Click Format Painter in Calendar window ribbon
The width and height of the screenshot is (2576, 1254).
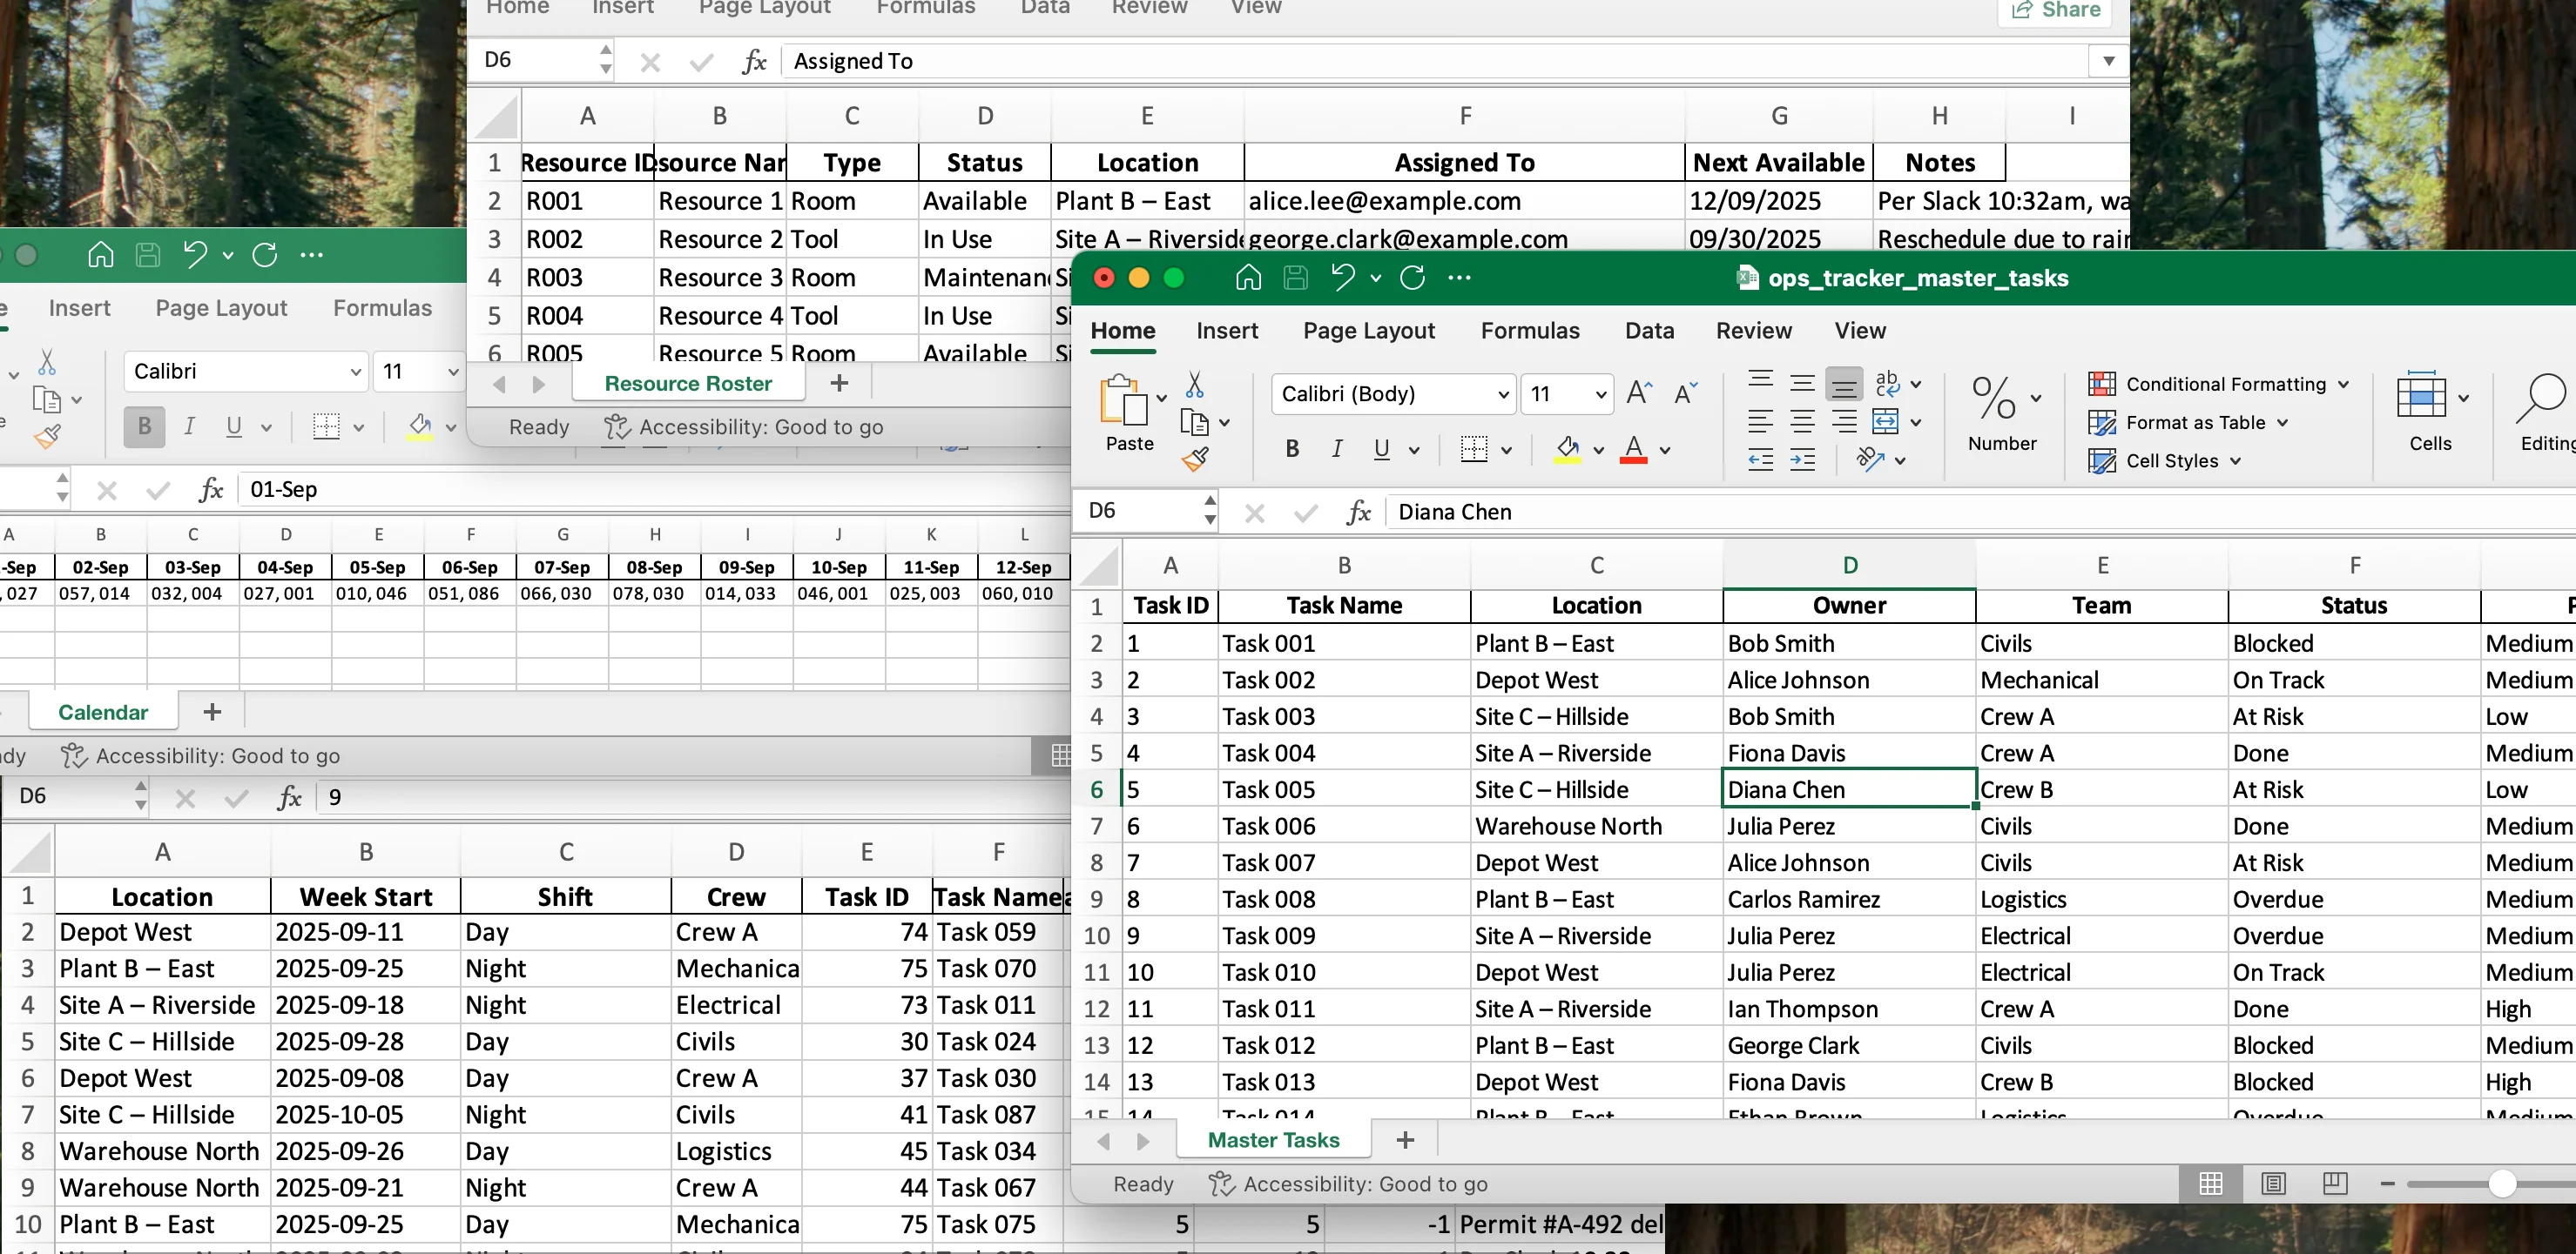tap(47, 437)
